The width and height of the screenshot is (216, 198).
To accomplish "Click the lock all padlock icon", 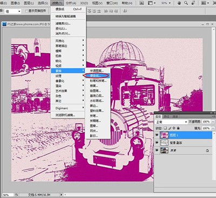I will (178, 128).
